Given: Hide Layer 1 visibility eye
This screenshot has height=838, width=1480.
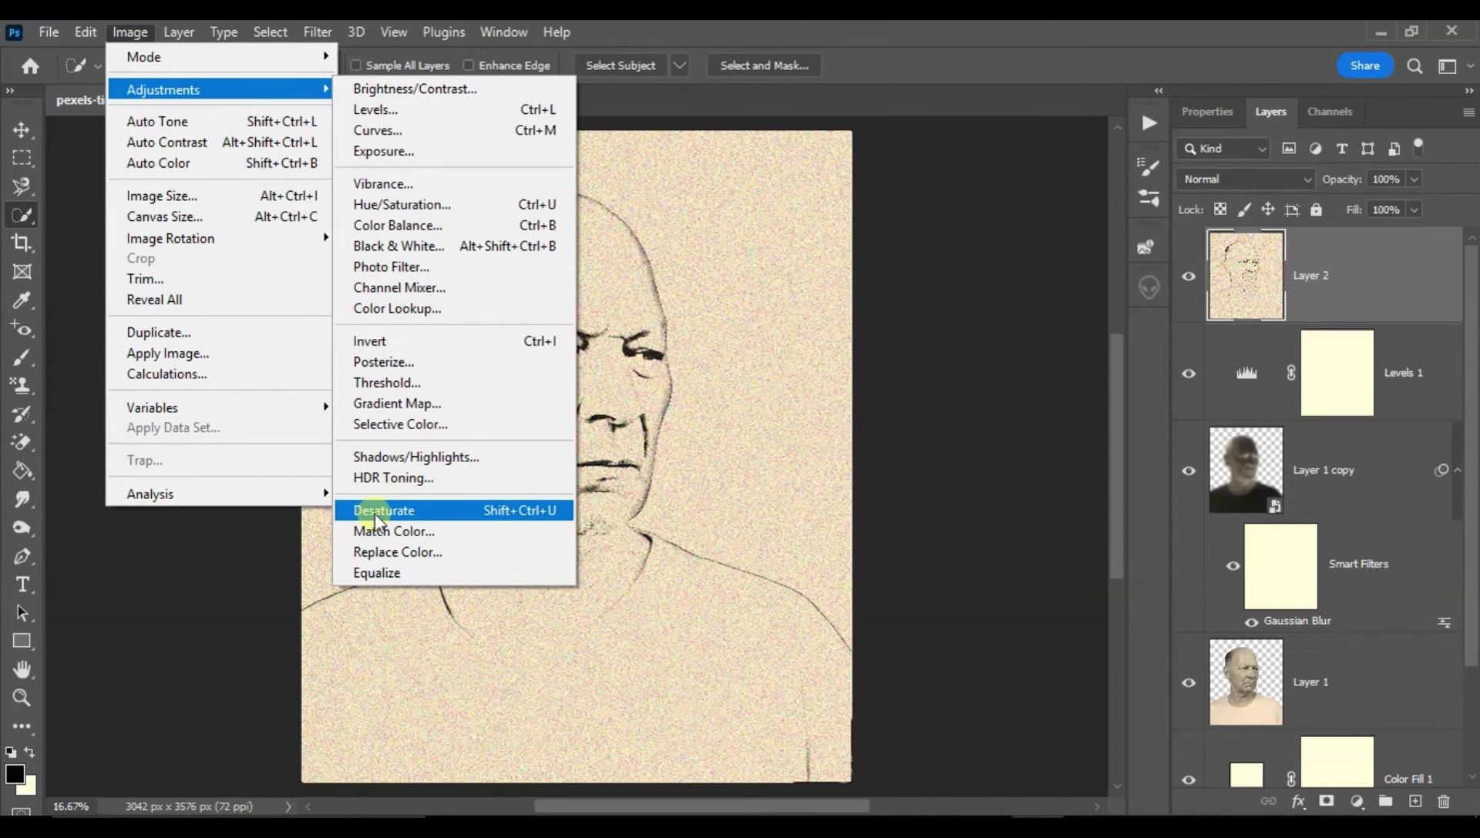Looking at the screenshot, I should [x=1189, y=682].
